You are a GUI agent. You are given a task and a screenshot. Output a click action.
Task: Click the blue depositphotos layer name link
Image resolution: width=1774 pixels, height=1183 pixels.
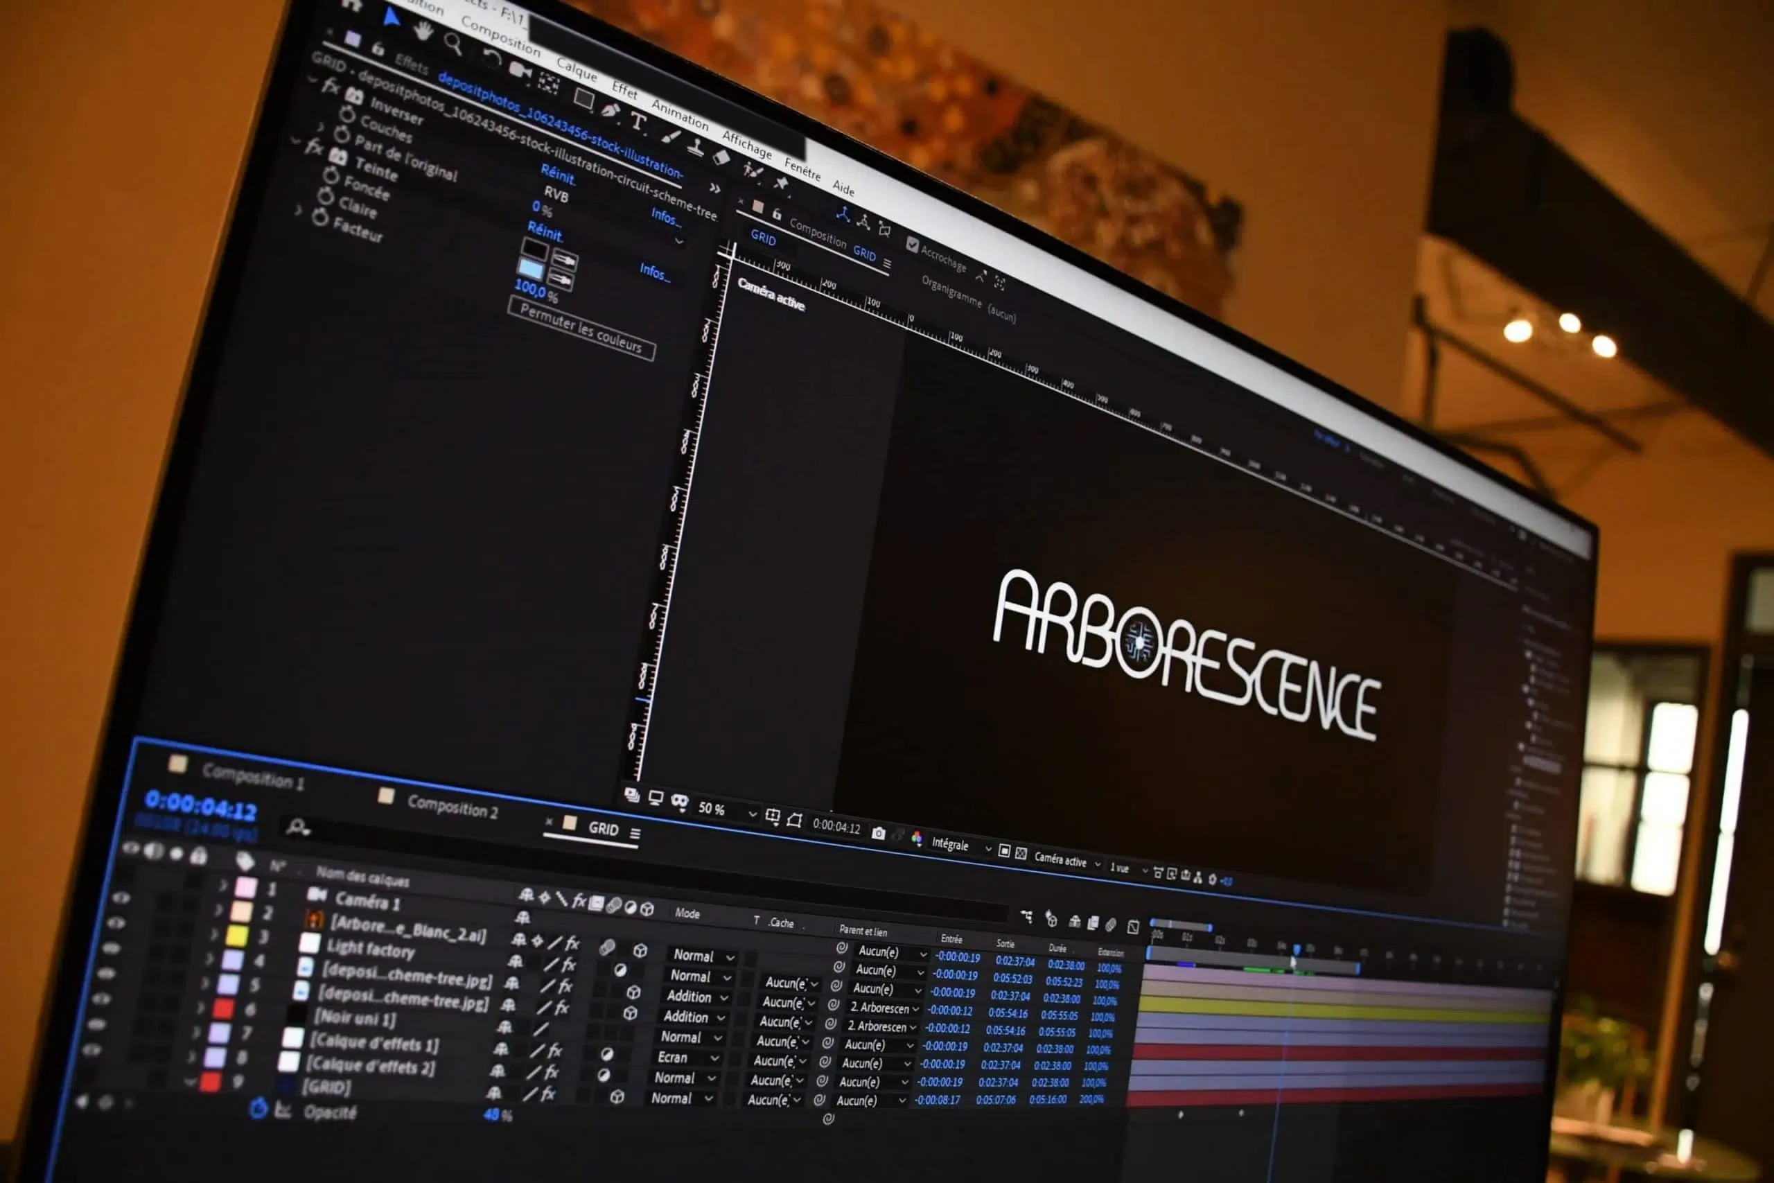point(560,123)
